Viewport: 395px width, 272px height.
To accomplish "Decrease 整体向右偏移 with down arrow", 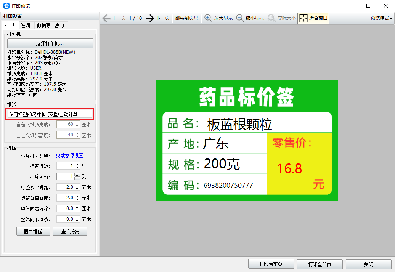I will pos(77,210).
